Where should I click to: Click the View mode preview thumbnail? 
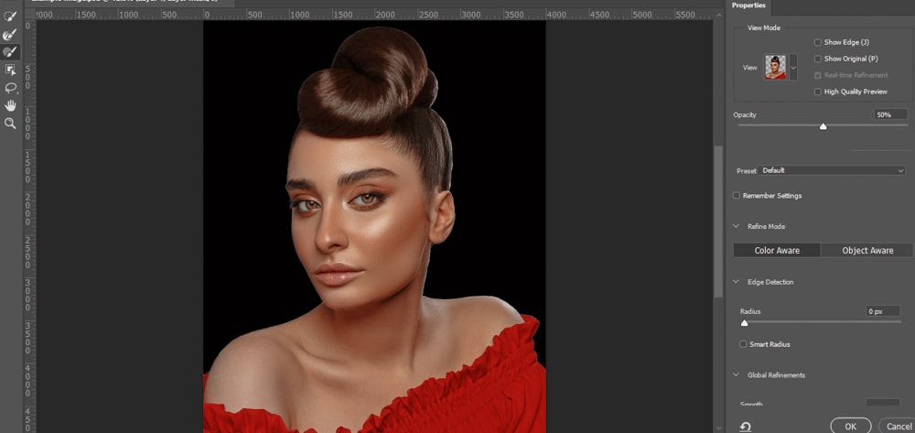pos(776,68)
